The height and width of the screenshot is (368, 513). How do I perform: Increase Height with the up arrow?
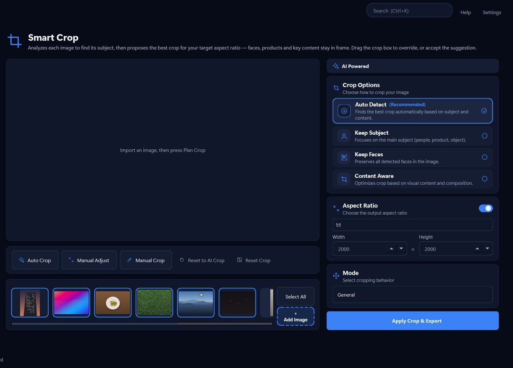(477, 249)
